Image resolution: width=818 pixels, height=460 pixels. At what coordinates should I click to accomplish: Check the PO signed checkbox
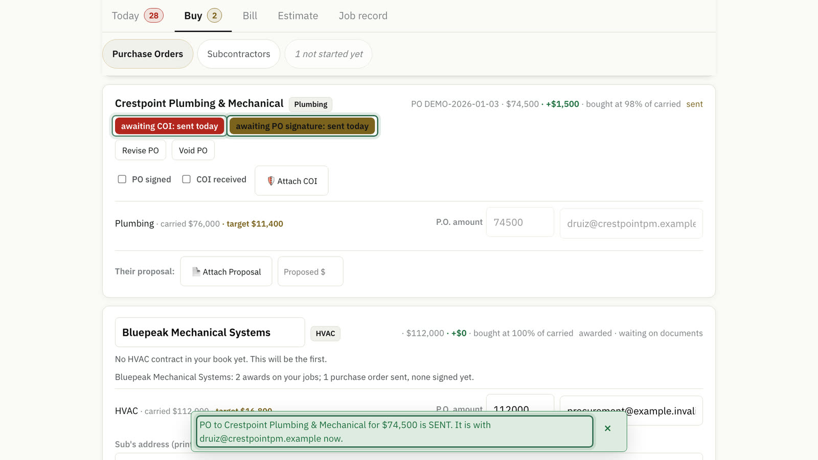[122, 179]
